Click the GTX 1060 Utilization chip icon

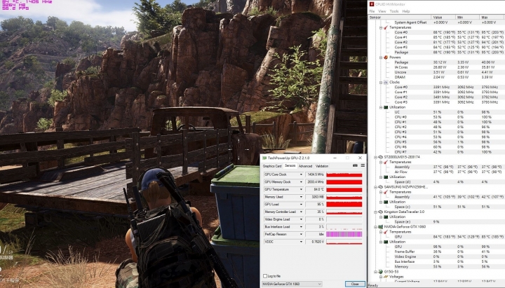click(x=386, y=242)
